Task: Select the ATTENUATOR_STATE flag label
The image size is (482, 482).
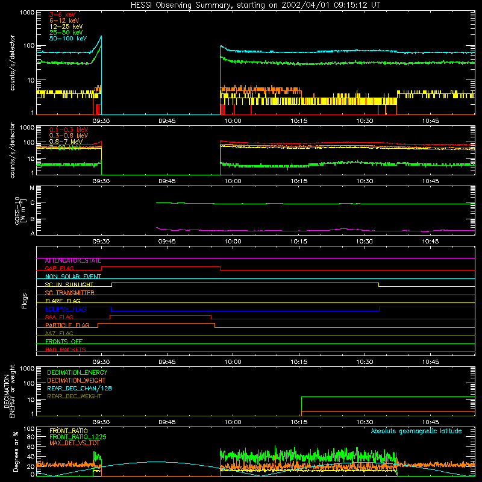Action: [x=73, y=261]
